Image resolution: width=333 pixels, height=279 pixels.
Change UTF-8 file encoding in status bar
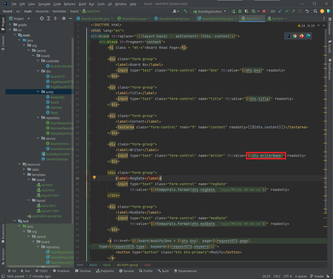click(288, 276)
